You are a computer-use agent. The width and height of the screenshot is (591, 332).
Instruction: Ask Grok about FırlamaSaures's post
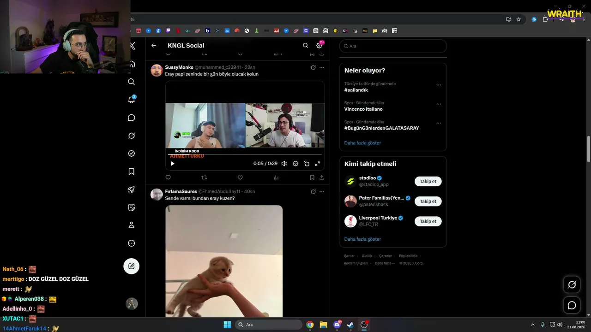pos(313,191)
